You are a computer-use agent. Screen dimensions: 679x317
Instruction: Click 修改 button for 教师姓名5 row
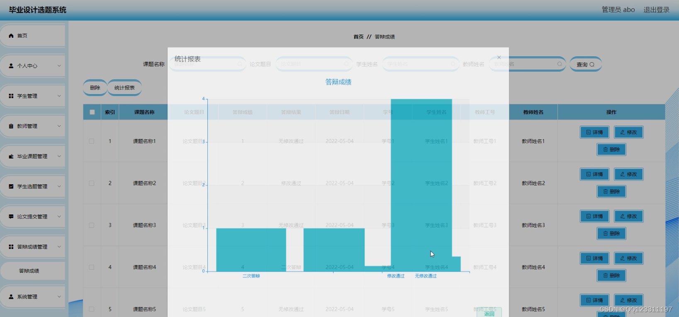(629, 300)
